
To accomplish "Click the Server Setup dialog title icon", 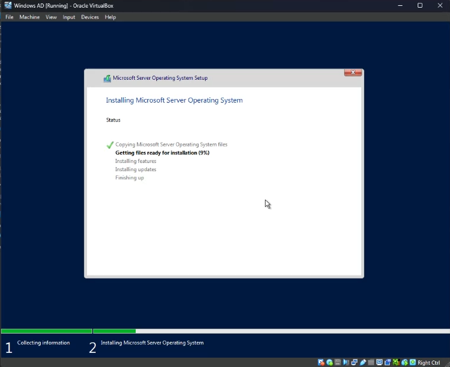I will (x=107, y=78).
